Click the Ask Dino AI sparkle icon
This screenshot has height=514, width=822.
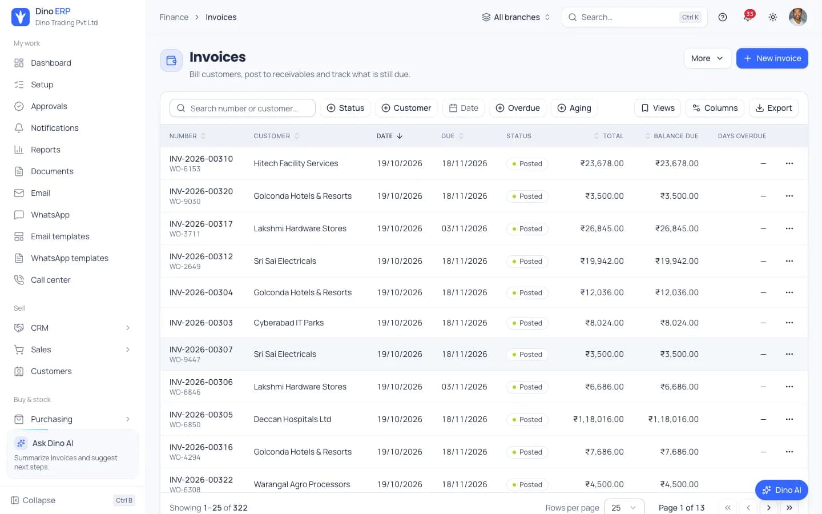21,443
